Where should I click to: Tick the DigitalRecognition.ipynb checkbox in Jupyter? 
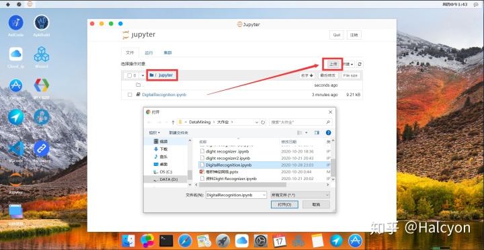pyautogui.click(x=130, y=95)
